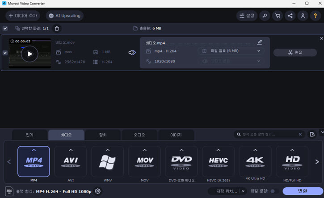Select the WMV Windows format icon

(107, 162)
